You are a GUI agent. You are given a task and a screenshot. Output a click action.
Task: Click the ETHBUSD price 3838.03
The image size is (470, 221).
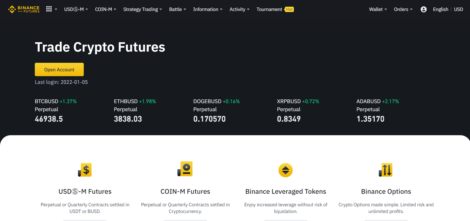point(128,119)
